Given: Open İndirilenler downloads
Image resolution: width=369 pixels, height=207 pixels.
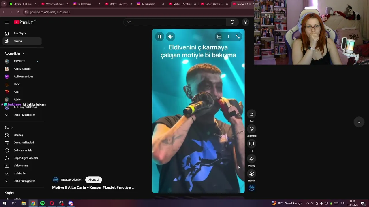Looking at the screenshot, I should (x=22, y=173).
